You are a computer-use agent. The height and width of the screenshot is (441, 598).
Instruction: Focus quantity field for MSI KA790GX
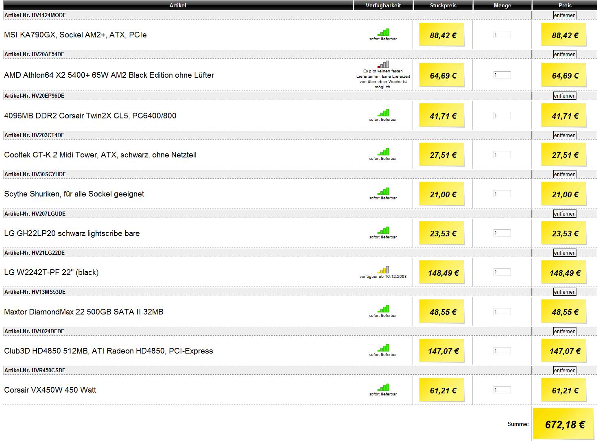[502, 35]
